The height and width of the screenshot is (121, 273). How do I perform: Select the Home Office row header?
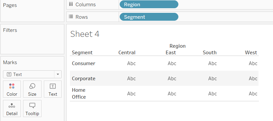point(79,93)
